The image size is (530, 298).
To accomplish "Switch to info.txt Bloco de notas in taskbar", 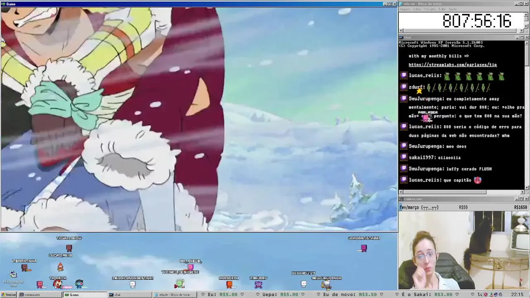I will tap(175, 295).
